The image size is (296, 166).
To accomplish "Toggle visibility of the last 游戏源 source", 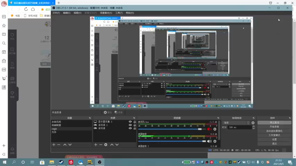I will pos(130,128).
